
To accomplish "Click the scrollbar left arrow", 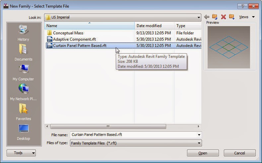I will tap(47, 126).
